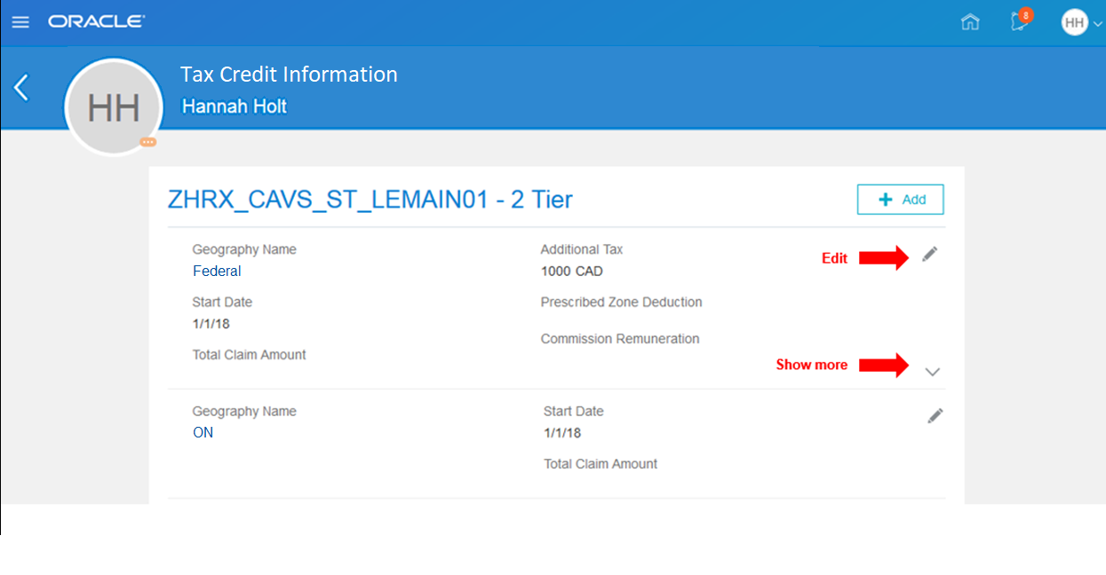
Task: Expand the user menu chevron beside avatar
Action: point(1097,24)
